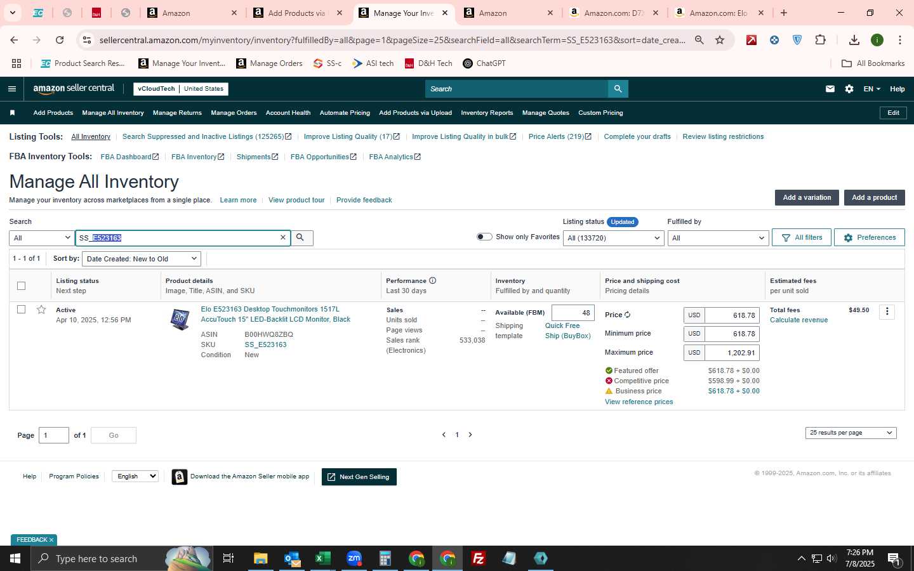The width and height of the screenshot is (914, 571).
Task: Click the magnifier button in top search bar
Action: 618,89
